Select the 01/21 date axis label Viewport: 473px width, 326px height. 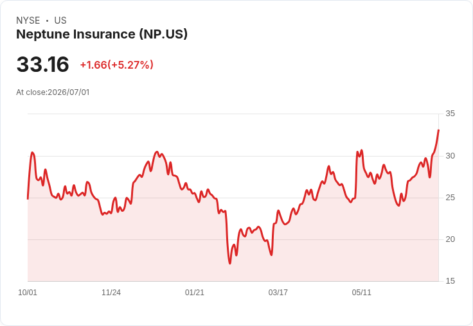pyautogui.click(x=195, y=292)
